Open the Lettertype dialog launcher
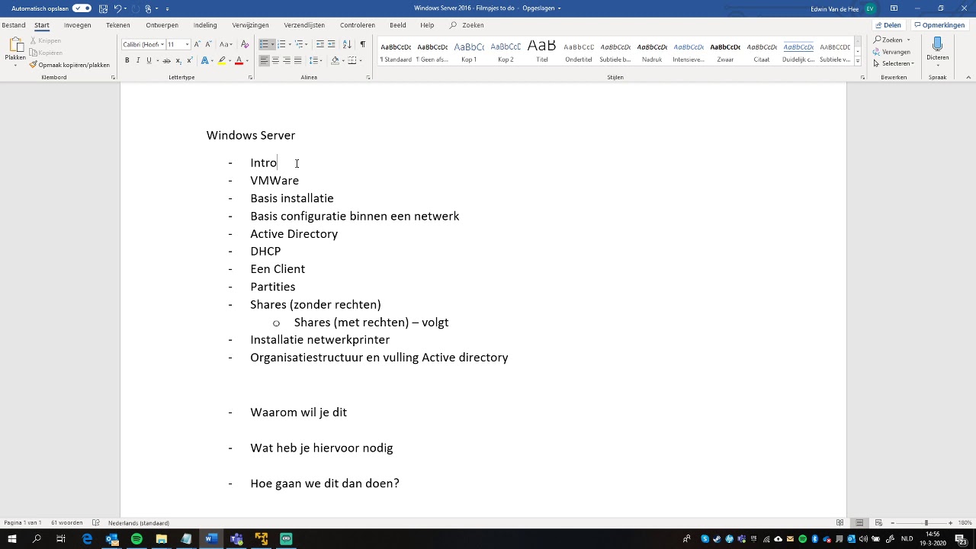This screenshot has width=976, height=549. pyautogui.click(x=250, y=78)
